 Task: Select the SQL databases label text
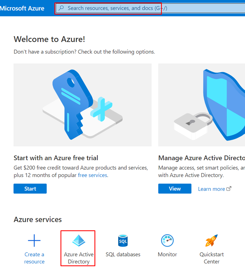(123, 255)
